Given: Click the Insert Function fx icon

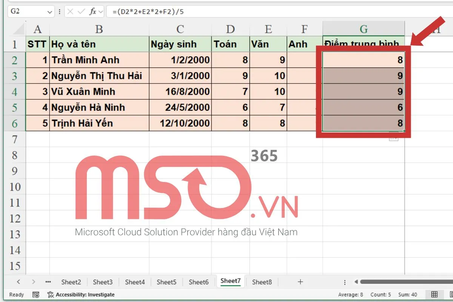Looking at the screenshot, I should (93, 11).
